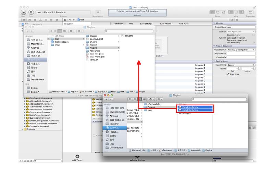The image size is (274, 171).
Task: Toggle the Wrap lines checkbox
Action: point(228,74)
